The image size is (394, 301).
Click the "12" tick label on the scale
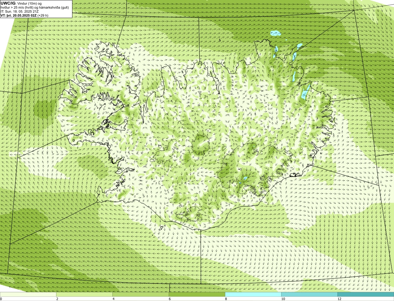339,299
